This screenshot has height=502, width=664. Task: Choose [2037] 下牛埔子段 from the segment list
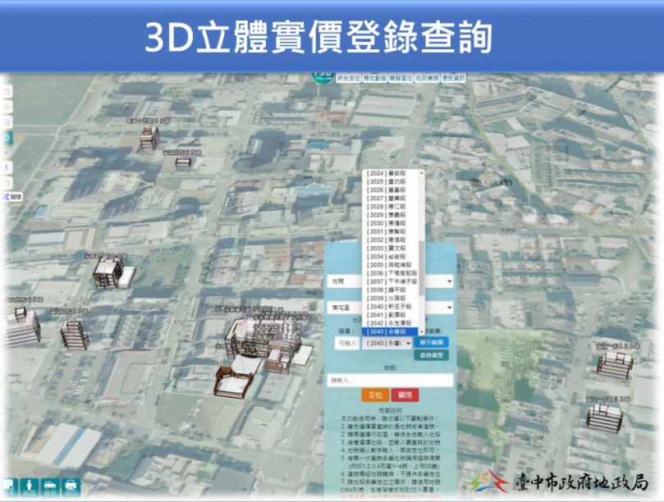(x=386, y=281)
